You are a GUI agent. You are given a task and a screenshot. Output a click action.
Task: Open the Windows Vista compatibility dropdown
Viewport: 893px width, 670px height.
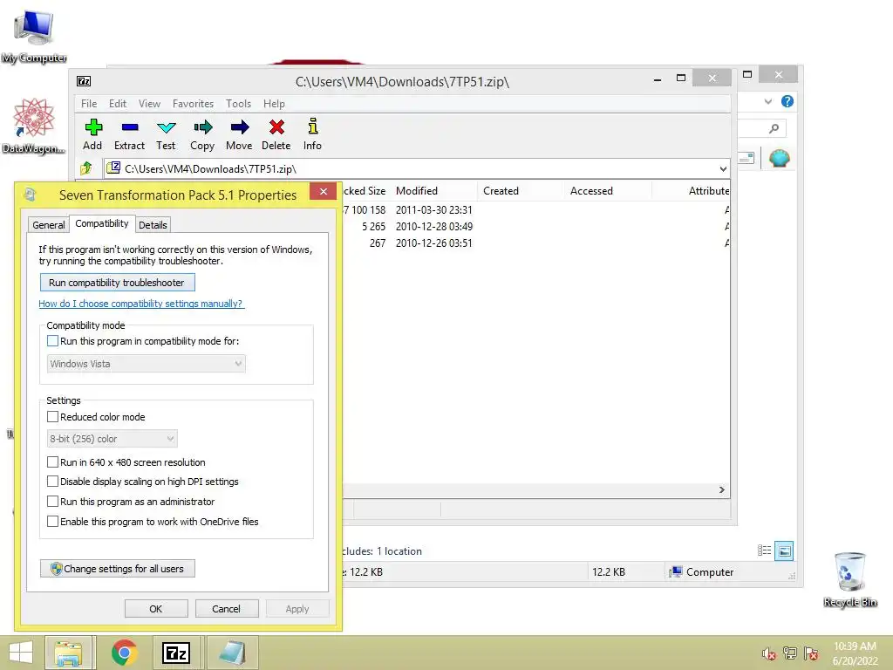pos(146,364)
